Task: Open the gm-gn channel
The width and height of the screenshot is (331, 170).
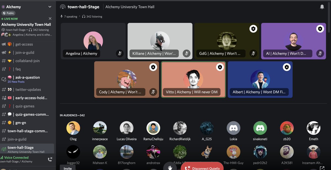Action: tap(27, 123)
